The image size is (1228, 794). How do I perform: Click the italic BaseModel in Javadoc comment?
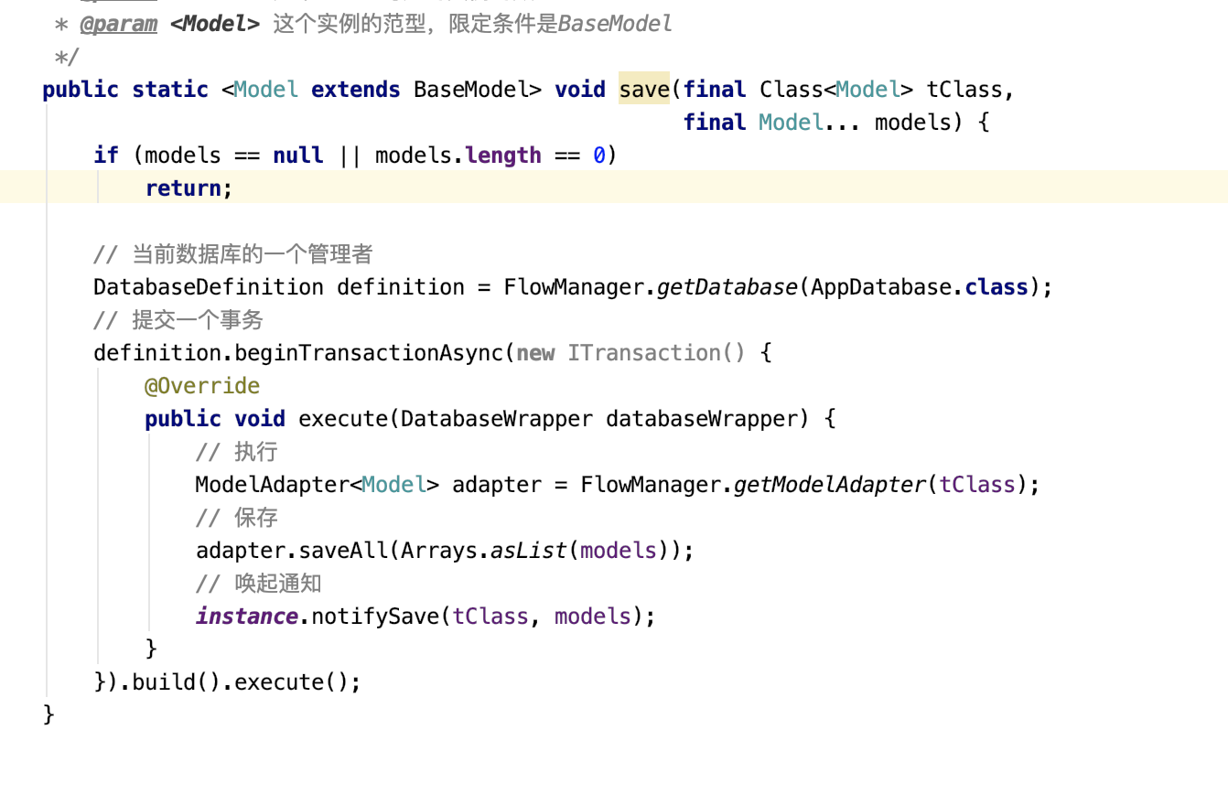coord(615,24)
